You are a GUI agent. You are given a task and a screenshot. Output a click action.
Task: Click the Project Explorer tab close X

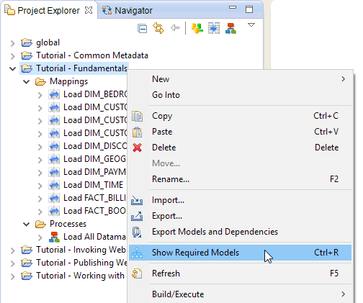click(x=89, y=10)
